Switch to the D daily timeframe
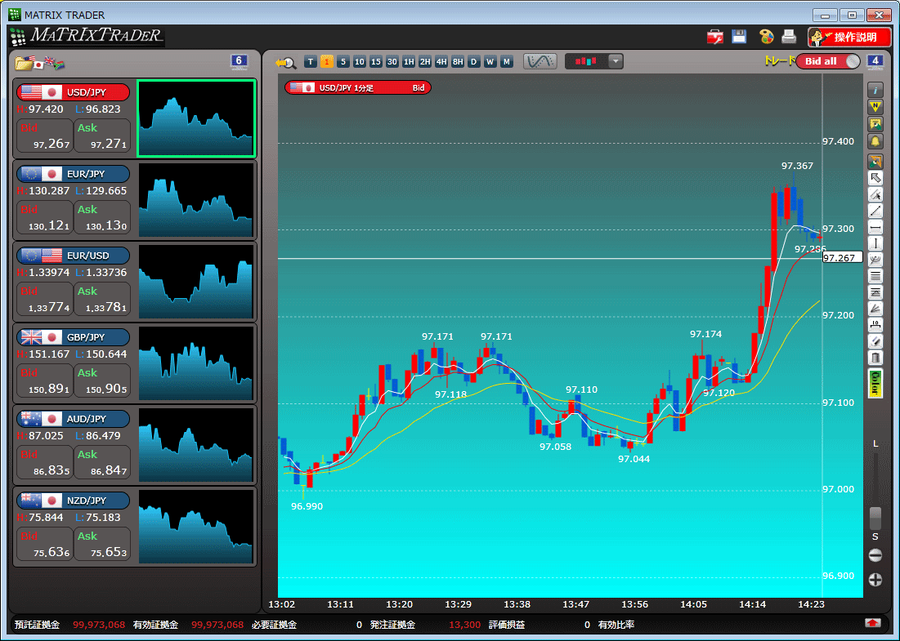This screenshot has width=900, height=641. pos(473,62)
